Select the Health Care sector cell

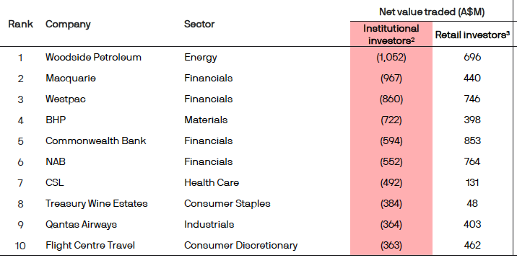coord(212,183)
